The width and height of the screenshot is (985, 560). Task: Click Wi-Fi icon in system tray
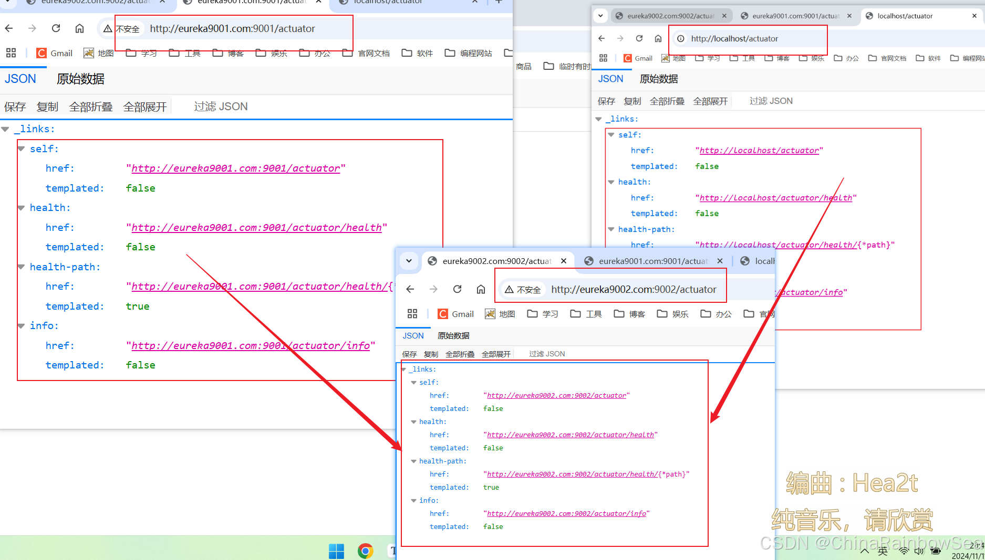click(904, 551)
